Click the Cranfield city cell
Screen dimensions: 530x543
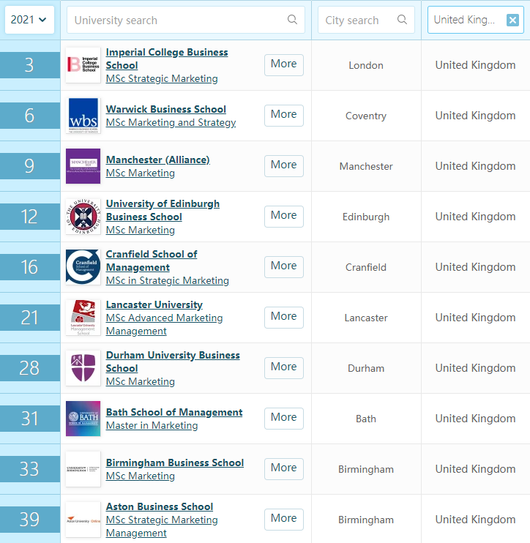366,267
